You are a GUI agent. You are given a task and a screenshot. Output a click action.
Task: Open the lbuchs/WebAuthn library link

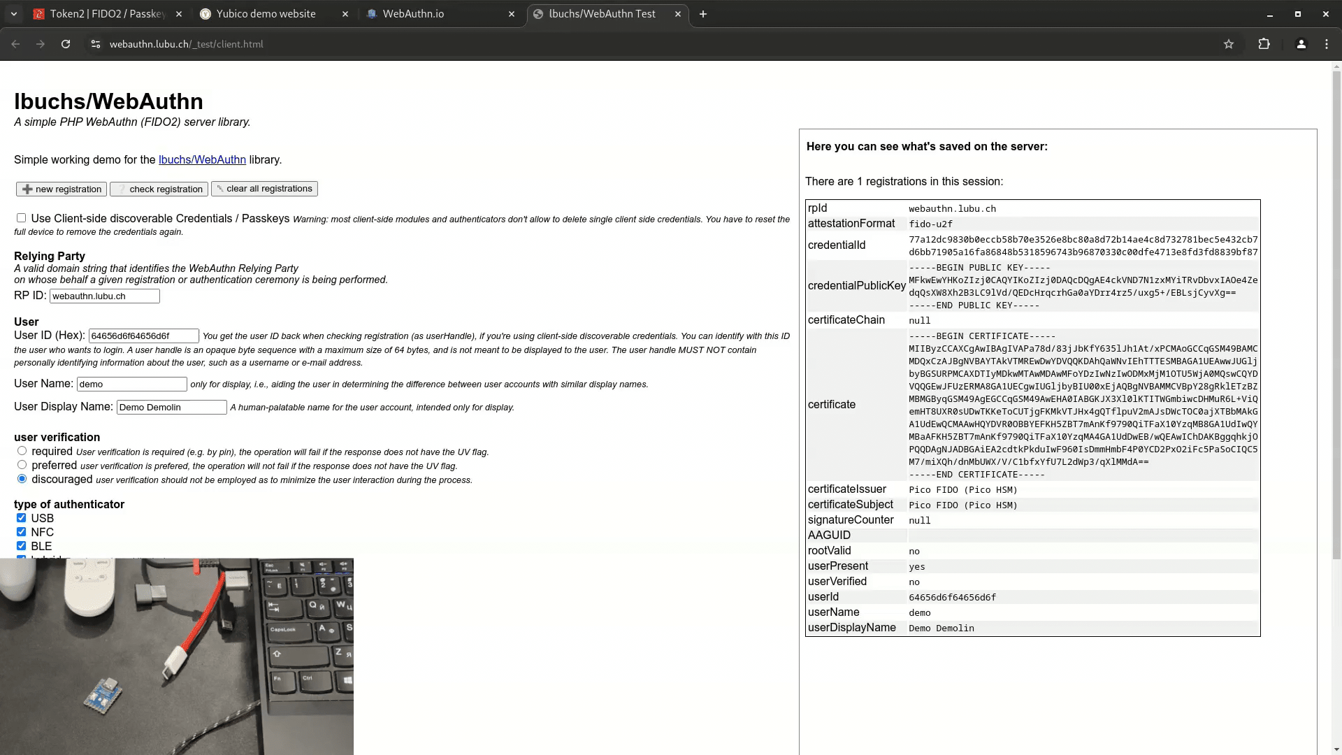[202, 160]
